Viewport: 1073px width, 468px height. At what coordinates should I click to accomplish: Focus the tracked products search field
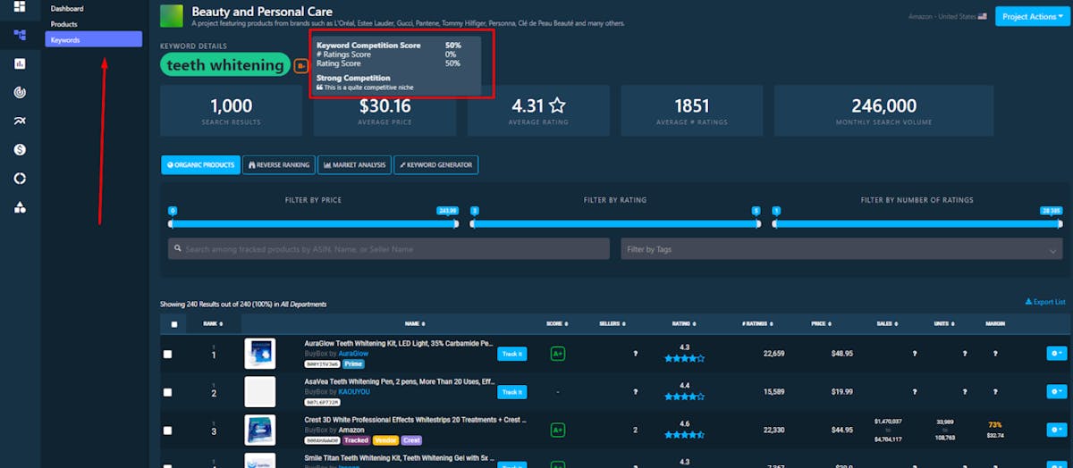[389, 249]
